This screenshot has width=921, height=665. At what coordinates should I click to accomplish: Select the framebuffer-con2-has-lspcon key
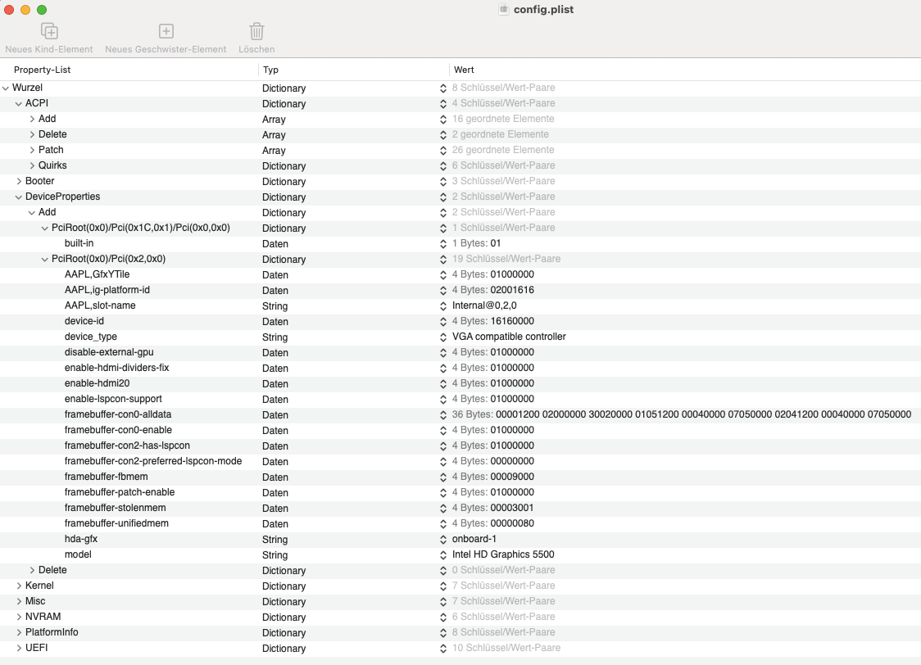[128, 446]
